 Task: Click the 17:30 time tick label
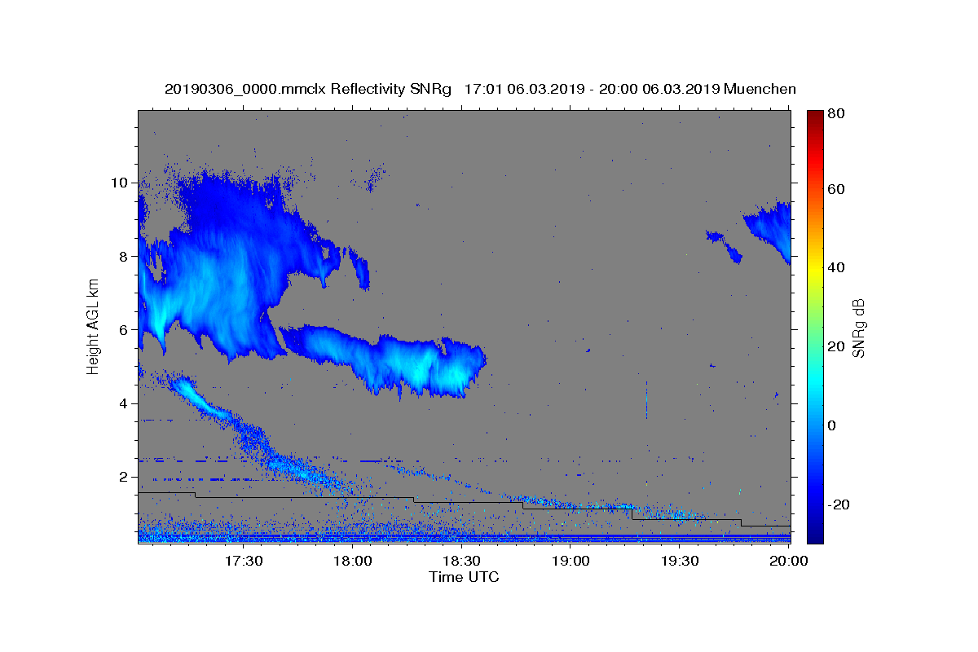pos(244,561)
